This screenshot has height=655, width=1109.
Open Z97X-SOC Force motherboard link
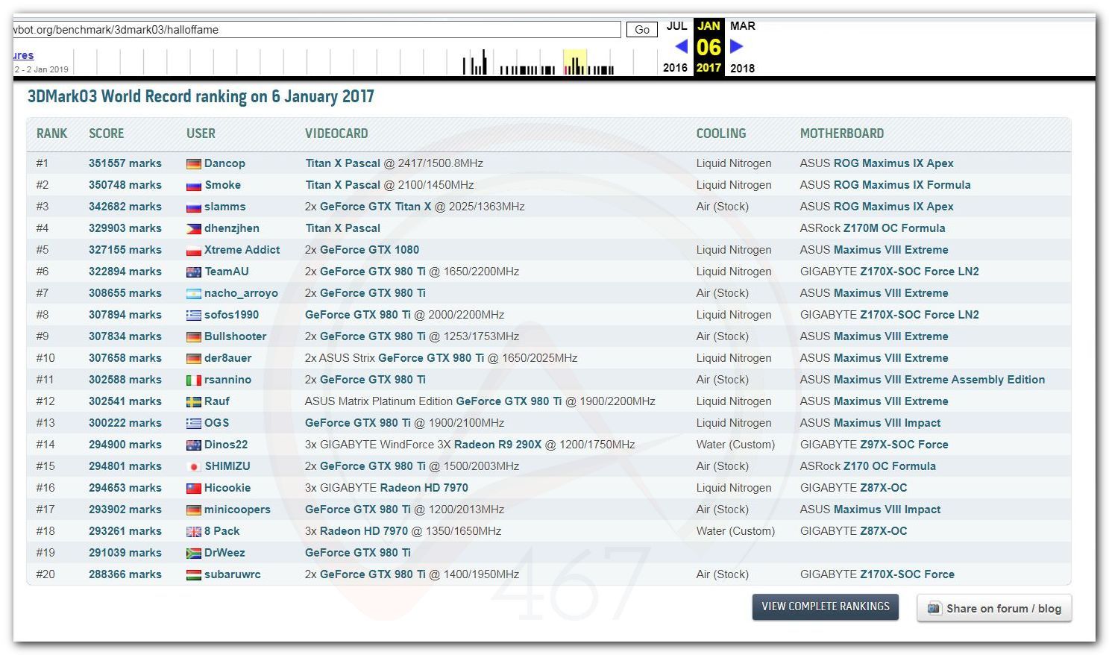tap(904, 445)
